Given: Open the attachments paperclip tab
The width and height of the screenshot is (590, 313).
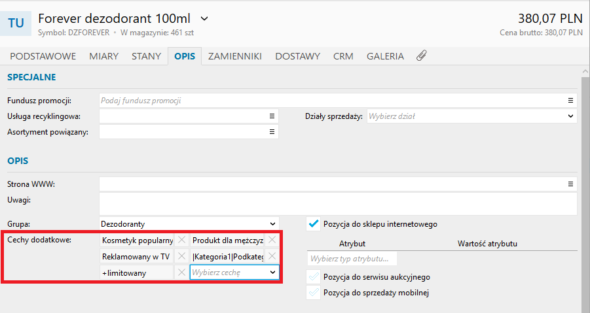Looking at the screenshot, I should [422, 56].
